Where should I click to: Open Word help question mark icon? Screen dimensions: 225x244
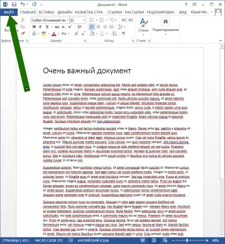186,4
